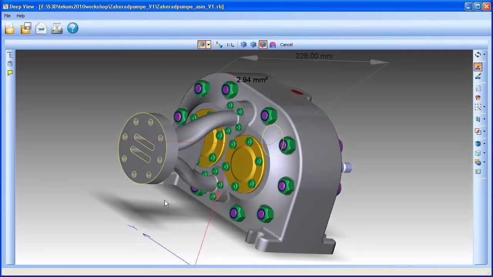Expand dropdown beside square-and-sphere icon
Viewport: 493px width, 277px height.
pos(484,162)
